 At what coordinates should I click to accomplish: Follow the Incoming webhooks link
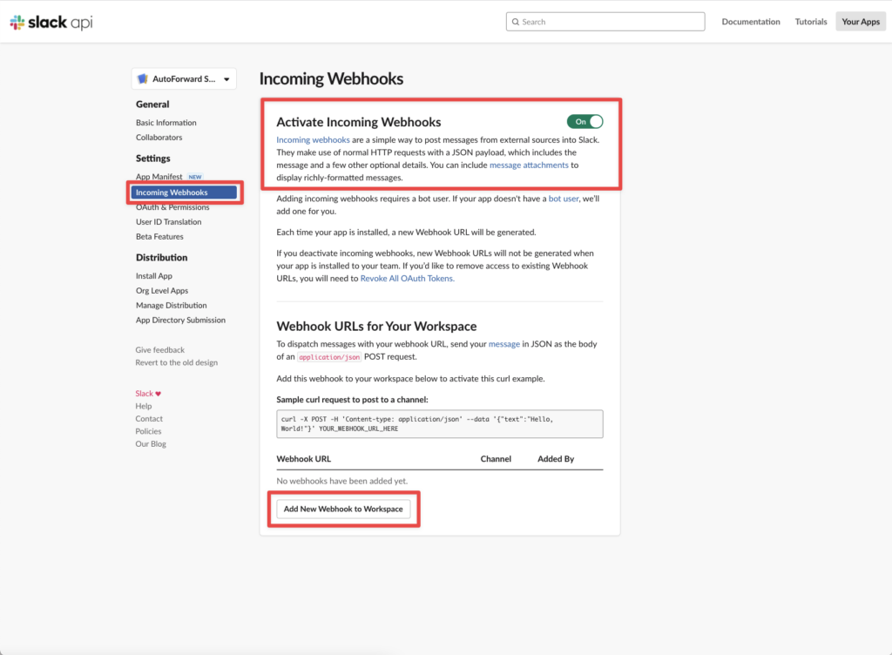[313, 140]
